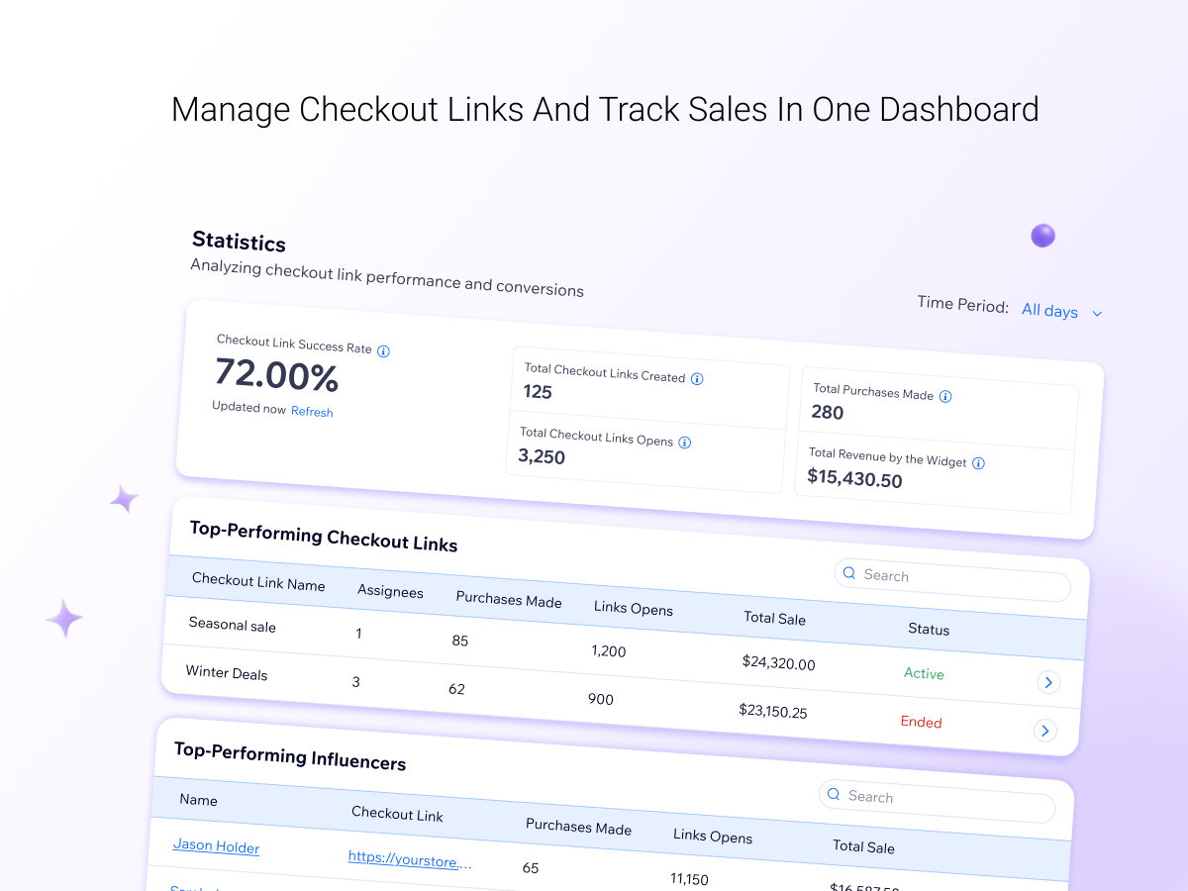Screen dimensions: 1188x891
Task: Open Winter Deals row arrow button
Action: pos(1044,731)
